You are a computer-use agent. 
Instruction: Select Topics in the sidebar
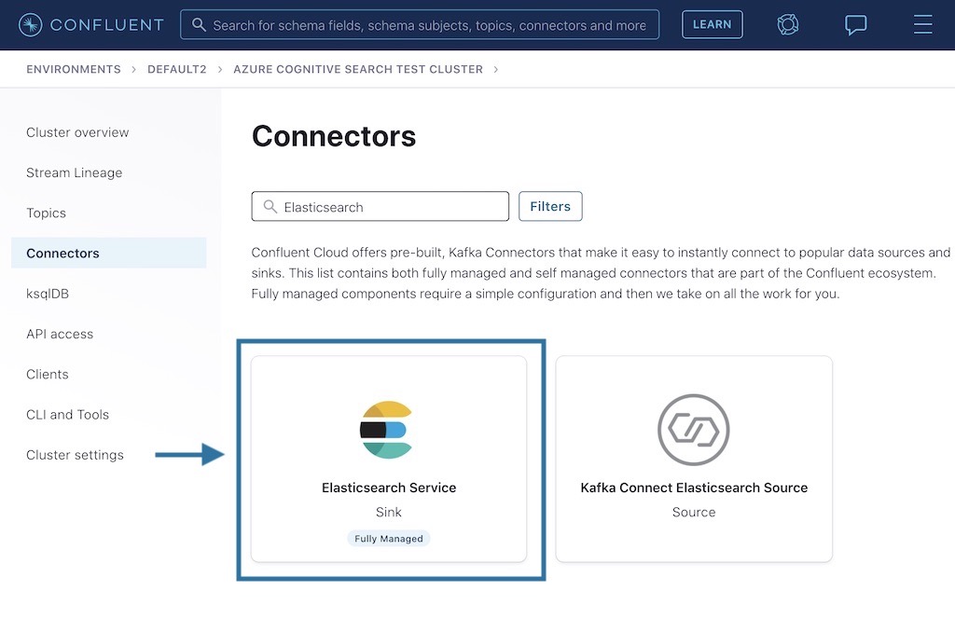tap(46, 213)
